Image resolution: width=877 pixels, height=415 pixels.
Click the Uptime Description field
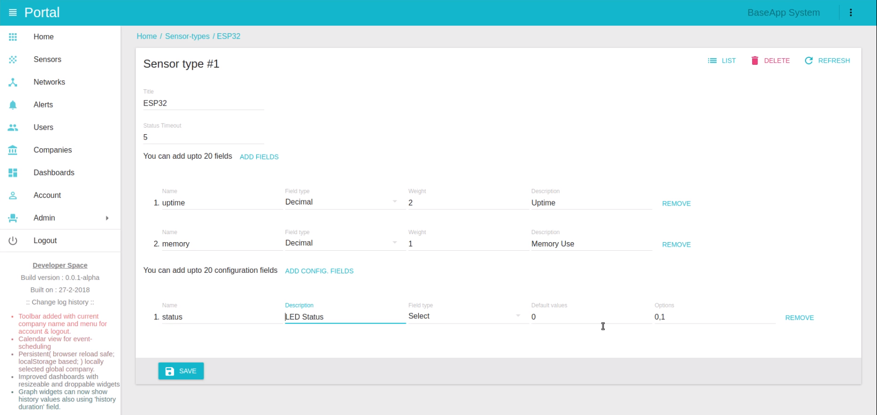[x=592, y=203]
